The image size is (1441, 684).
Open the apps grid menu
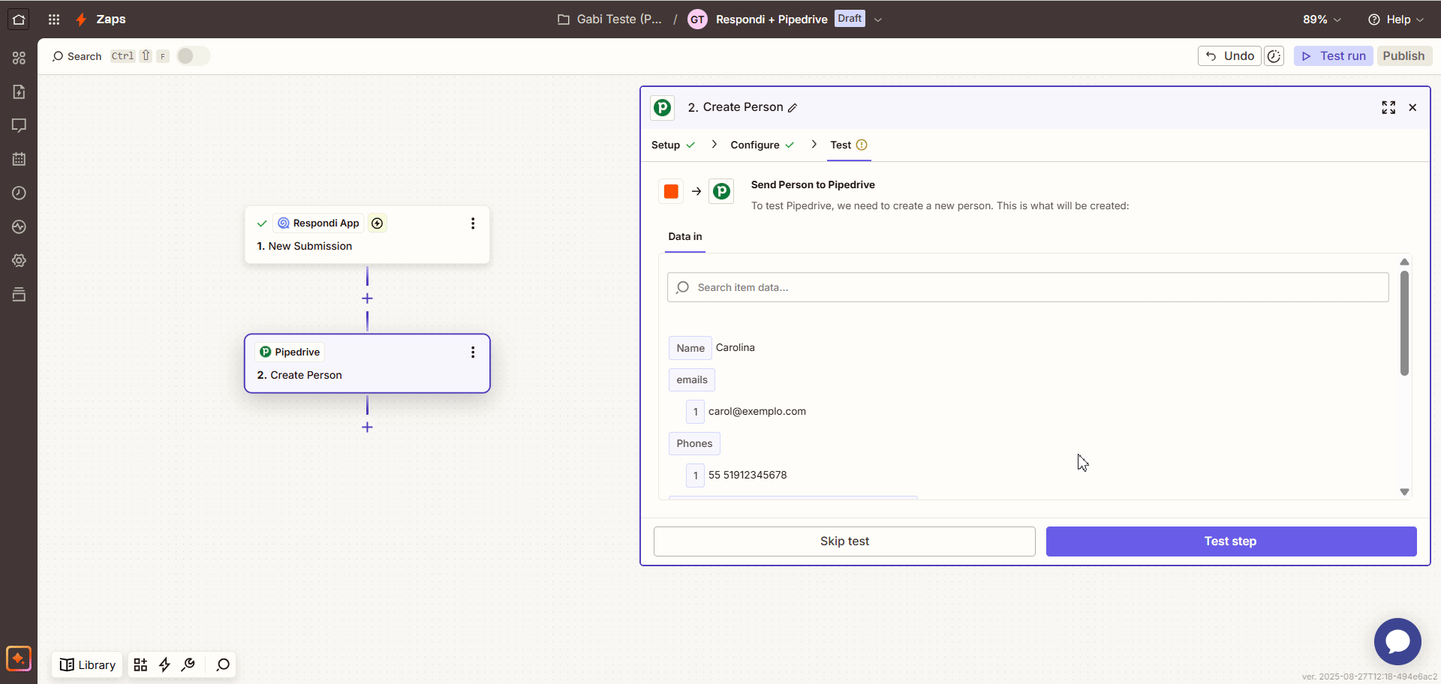[54, 19]
